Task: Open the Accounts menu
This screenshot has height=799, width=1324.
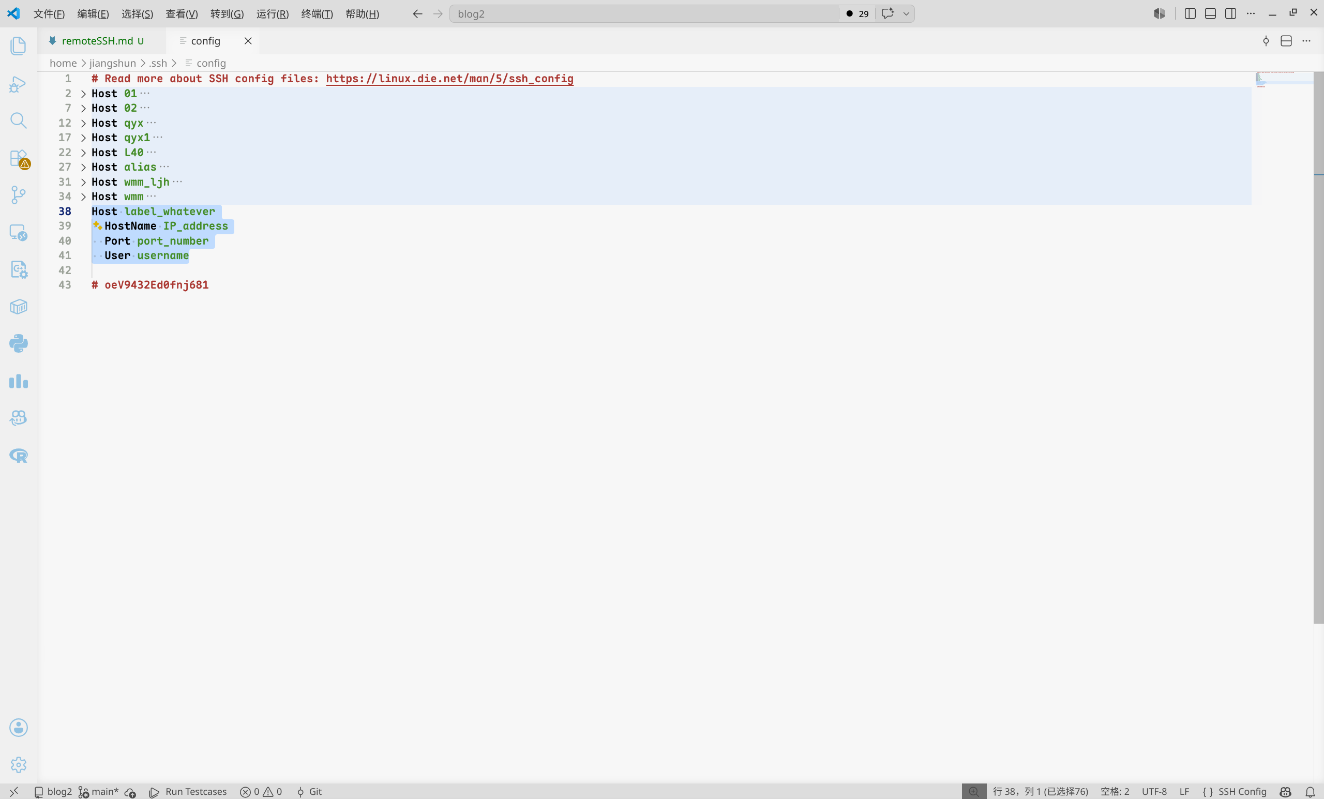Action: [18, 728]
